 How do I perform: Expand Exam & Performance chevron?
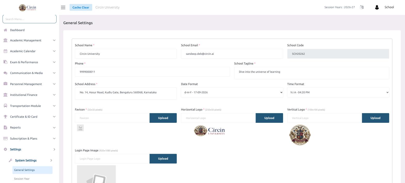coord(54,62)
